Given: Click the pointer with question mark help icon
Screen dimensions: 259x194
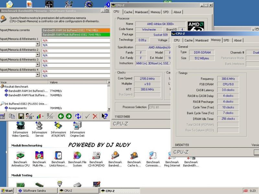Looking at the screenshot, I should (x=105, y=116).
